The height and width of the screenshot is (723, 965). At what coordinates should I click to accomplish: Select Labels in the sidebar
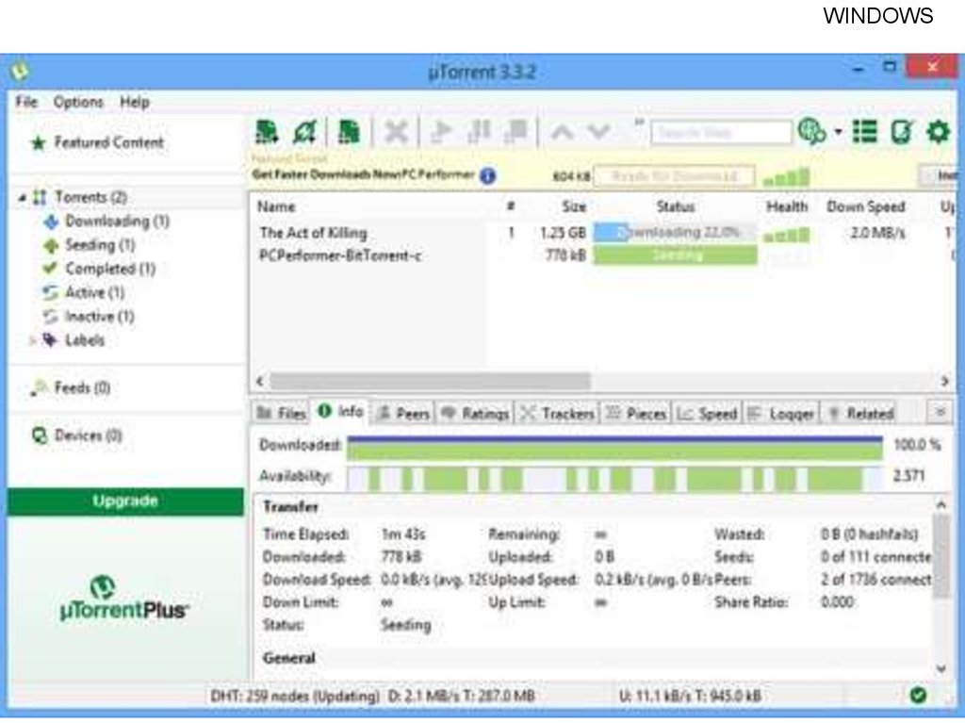click(x=84, y=340)
